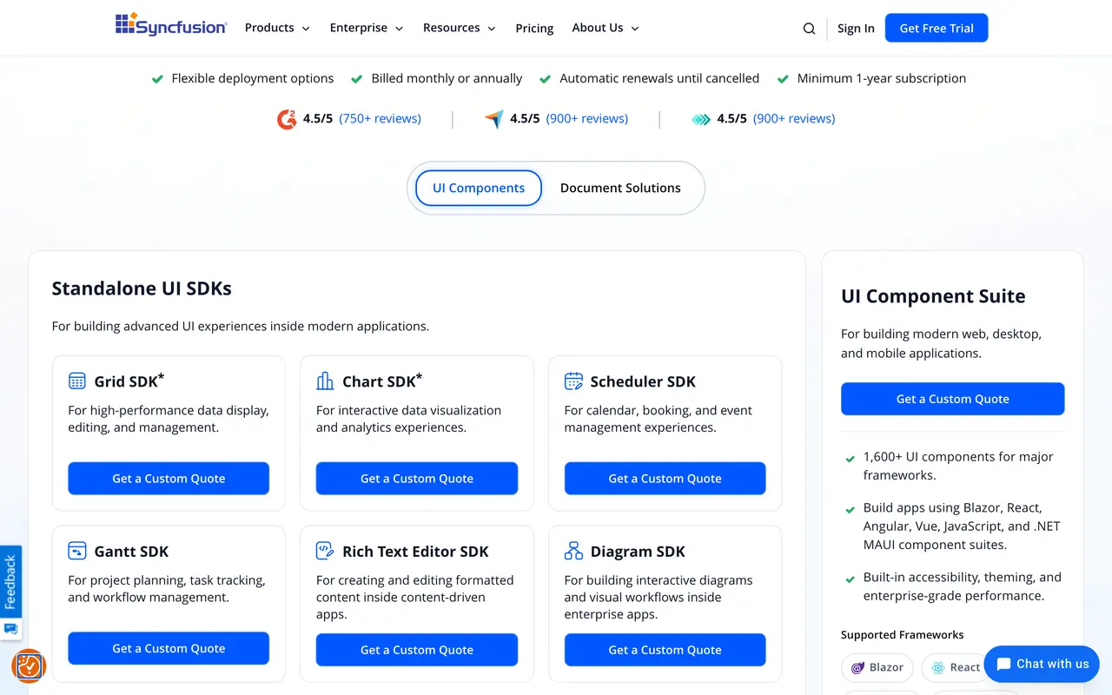
Task: Click the Grid SDK table icon
Action: tap(77, 381)
